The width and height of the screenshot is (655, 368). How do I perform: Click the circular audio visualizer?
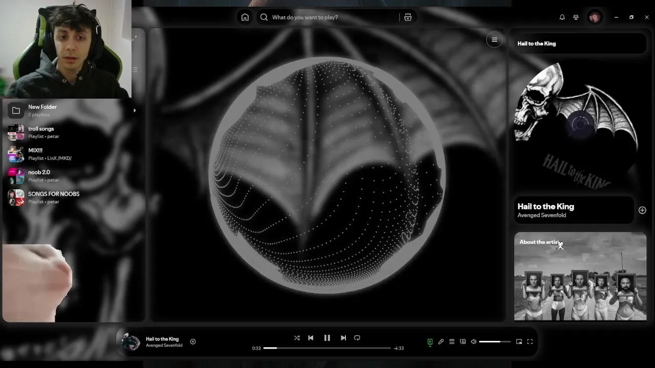[x=327, y=175]
